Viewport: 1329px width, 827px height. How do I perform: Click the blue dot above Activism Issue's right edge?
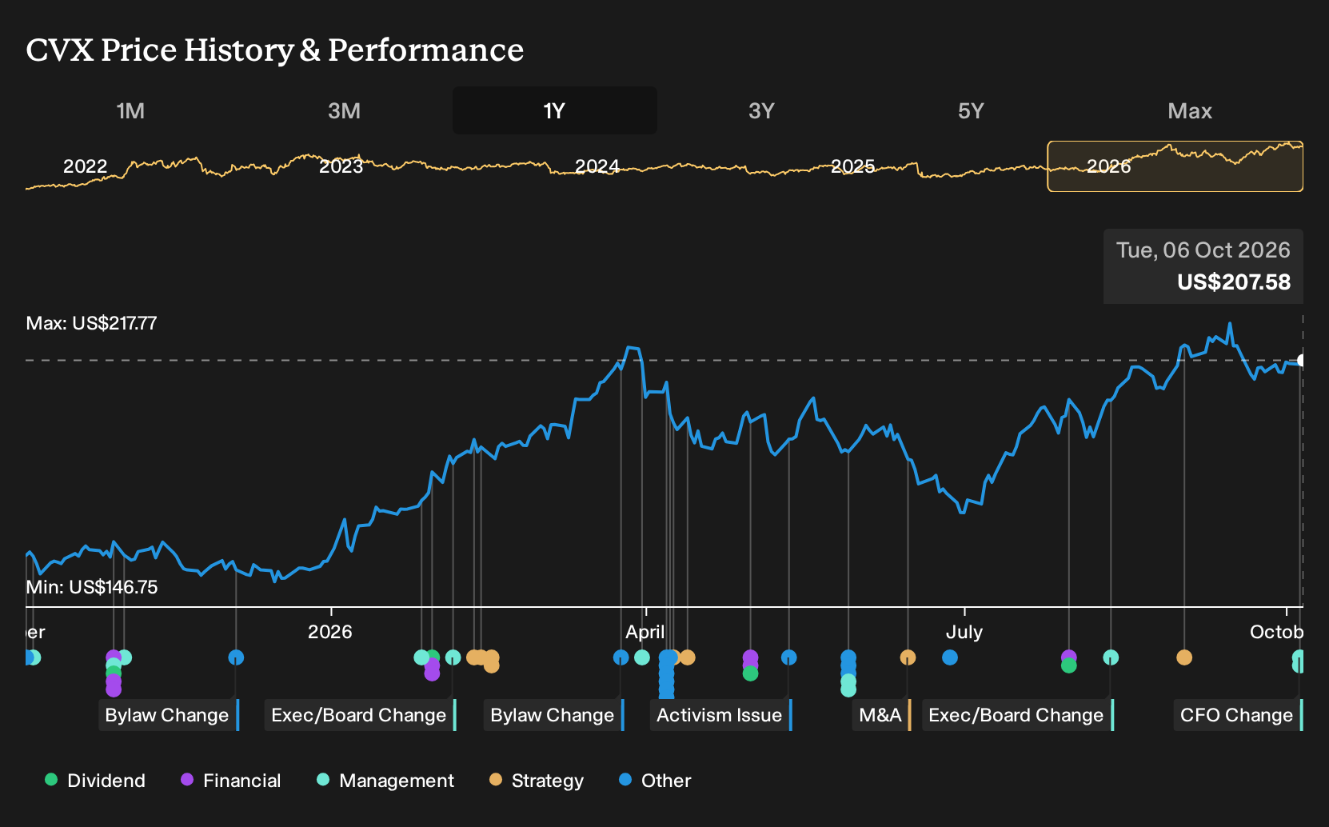click(x=789, y=657)
